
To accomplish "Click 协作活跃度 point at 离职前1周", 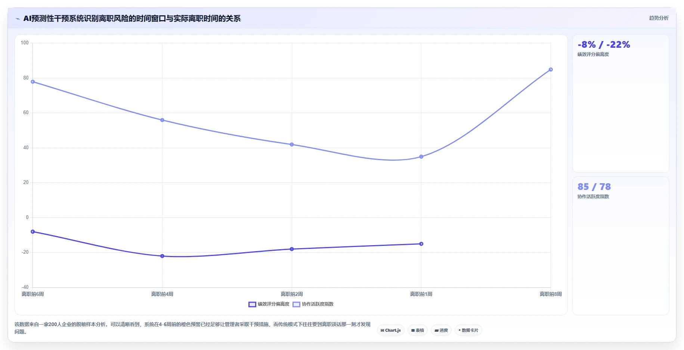I will (x=421, y=157).
